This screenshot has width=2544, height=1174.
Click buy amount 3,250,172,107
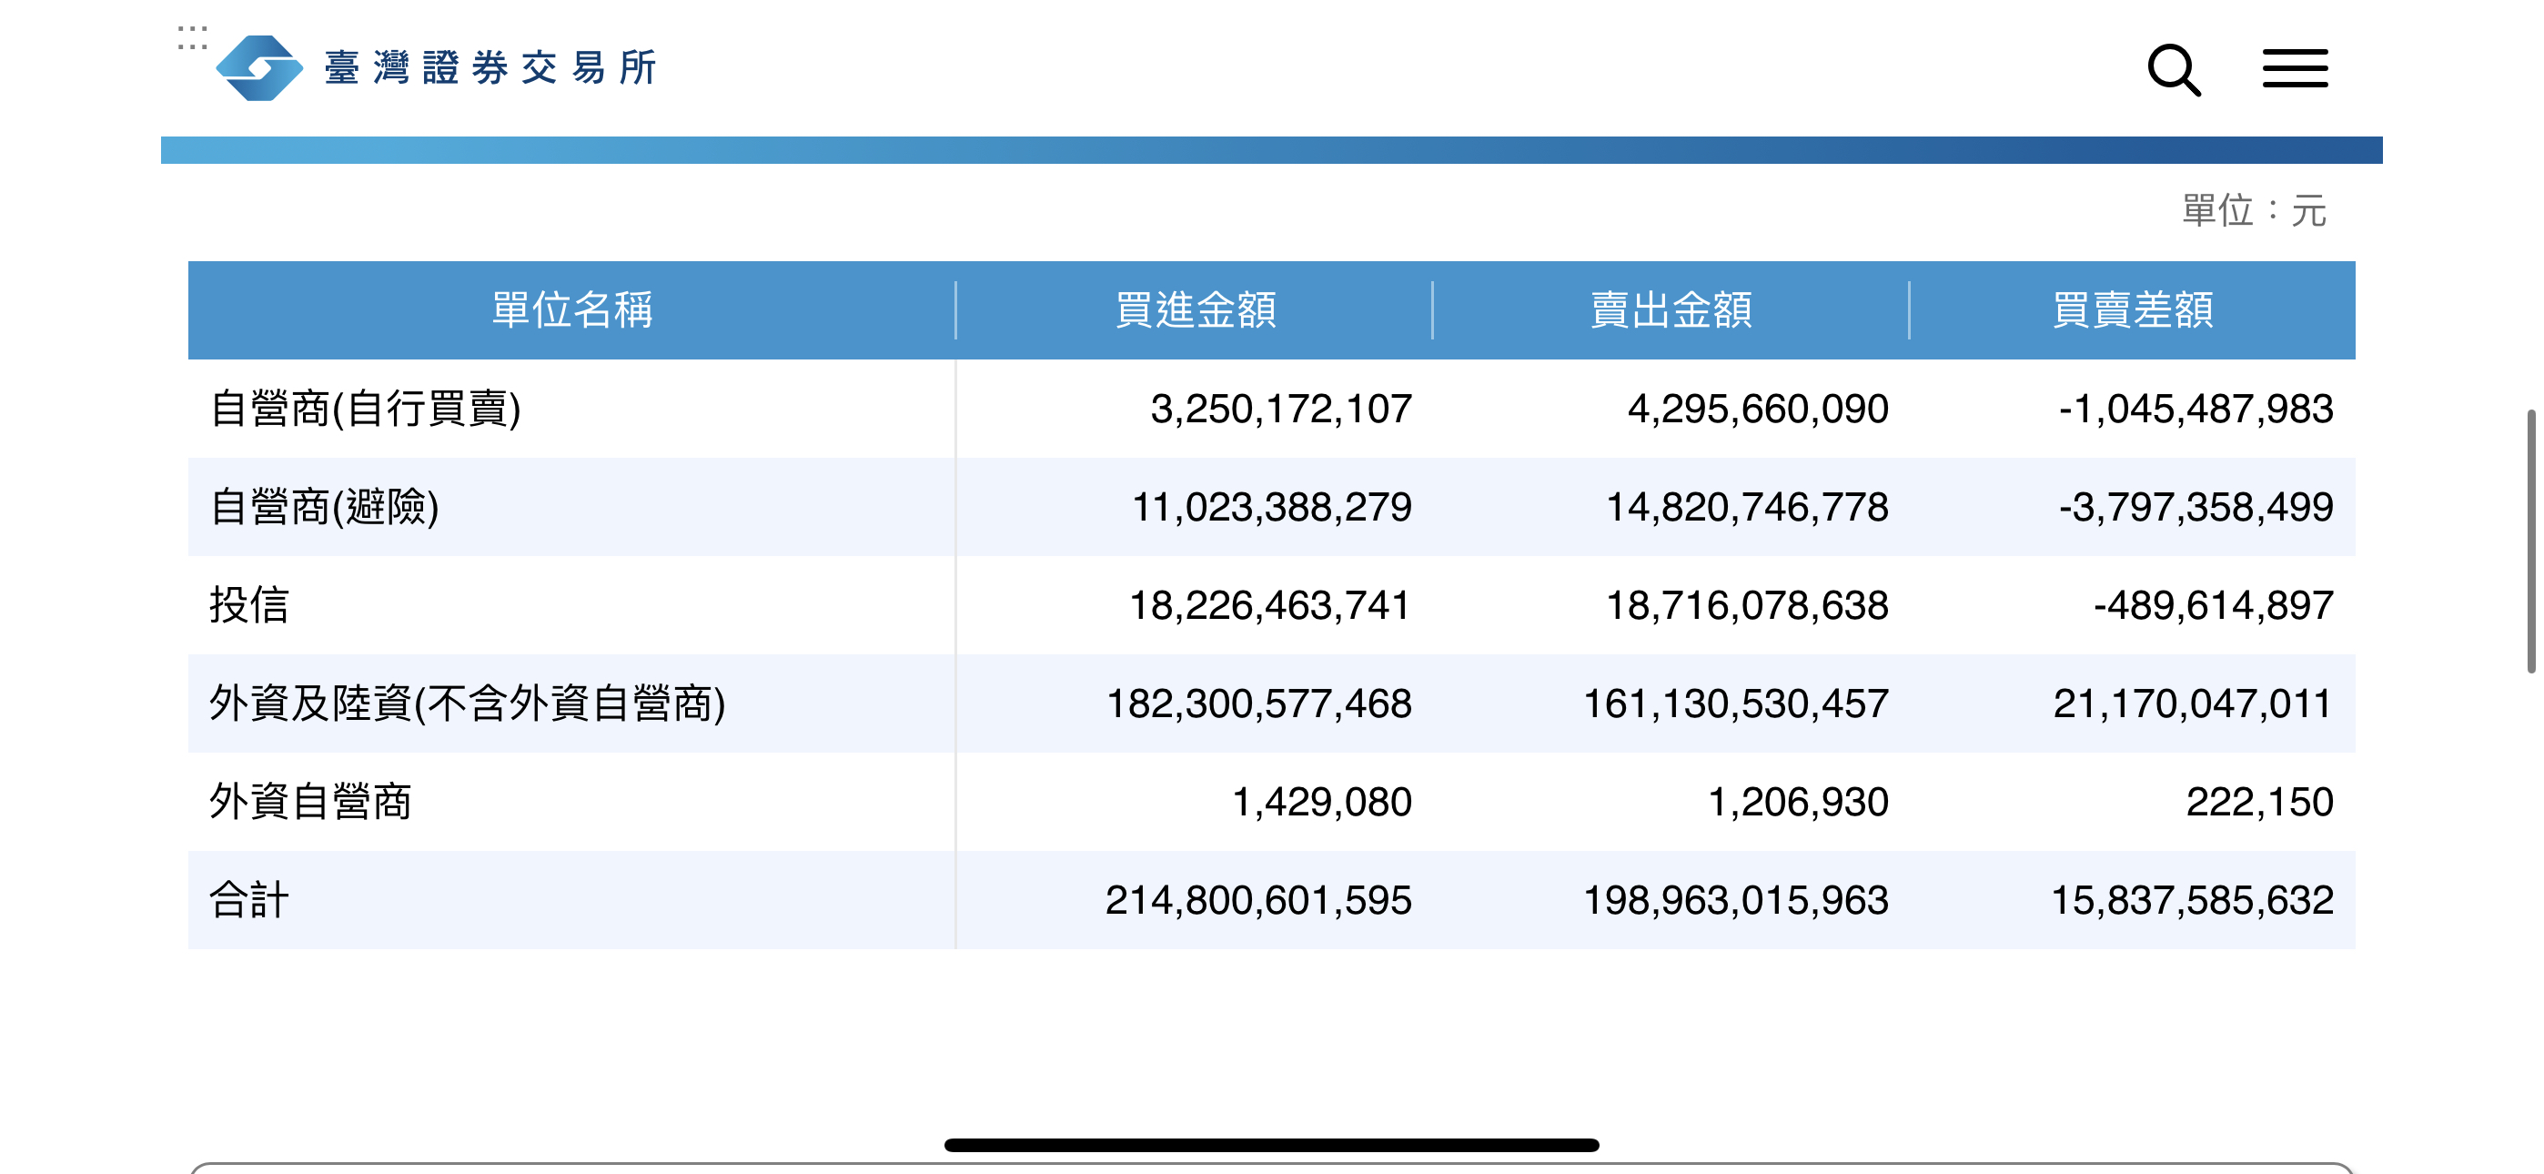(1281, 410)
